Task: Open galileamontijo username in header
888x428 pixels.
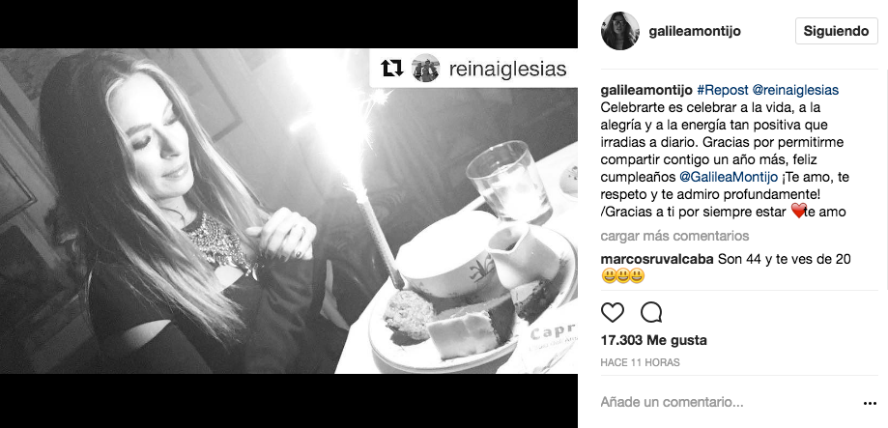Action: (695, 31)
